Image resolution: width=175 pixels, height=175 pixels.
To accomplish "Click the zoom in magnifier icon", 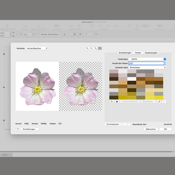I will click(87, 48).
